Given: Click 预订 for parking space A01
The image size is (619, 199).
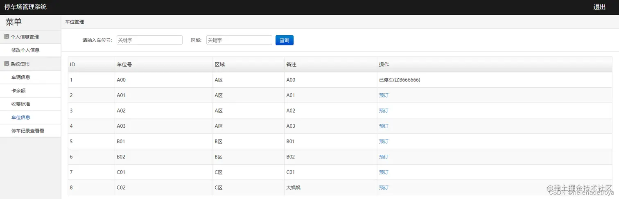Looking at the screenshot, I should click(384, 95).
